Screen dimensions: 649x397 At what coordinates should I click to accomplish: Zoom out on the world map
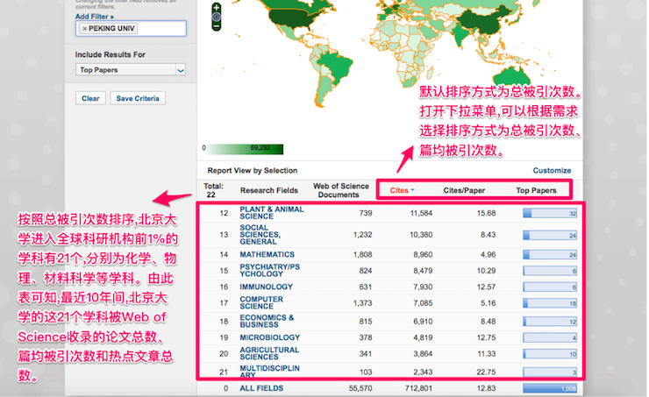tap(216, 26)
